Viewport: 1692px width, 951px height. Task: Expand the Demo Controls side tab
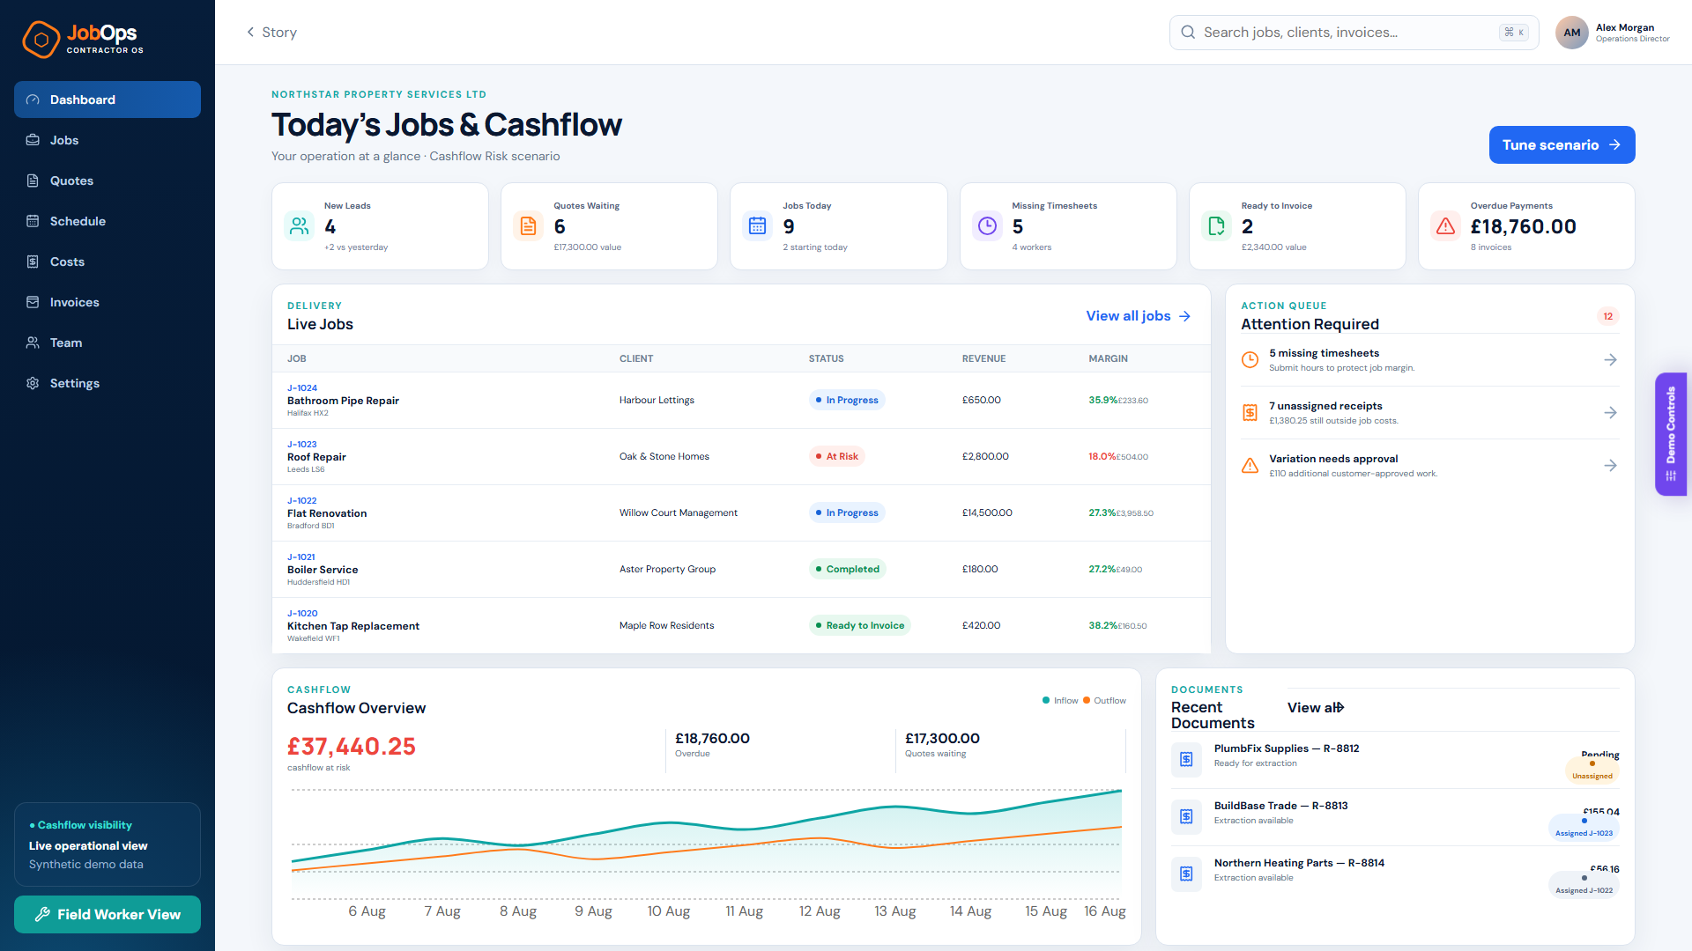point(1671,434)
